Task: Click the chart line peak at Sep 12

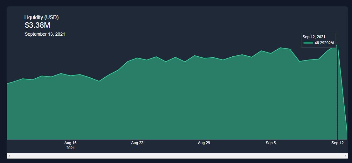Action: point(337,45)
